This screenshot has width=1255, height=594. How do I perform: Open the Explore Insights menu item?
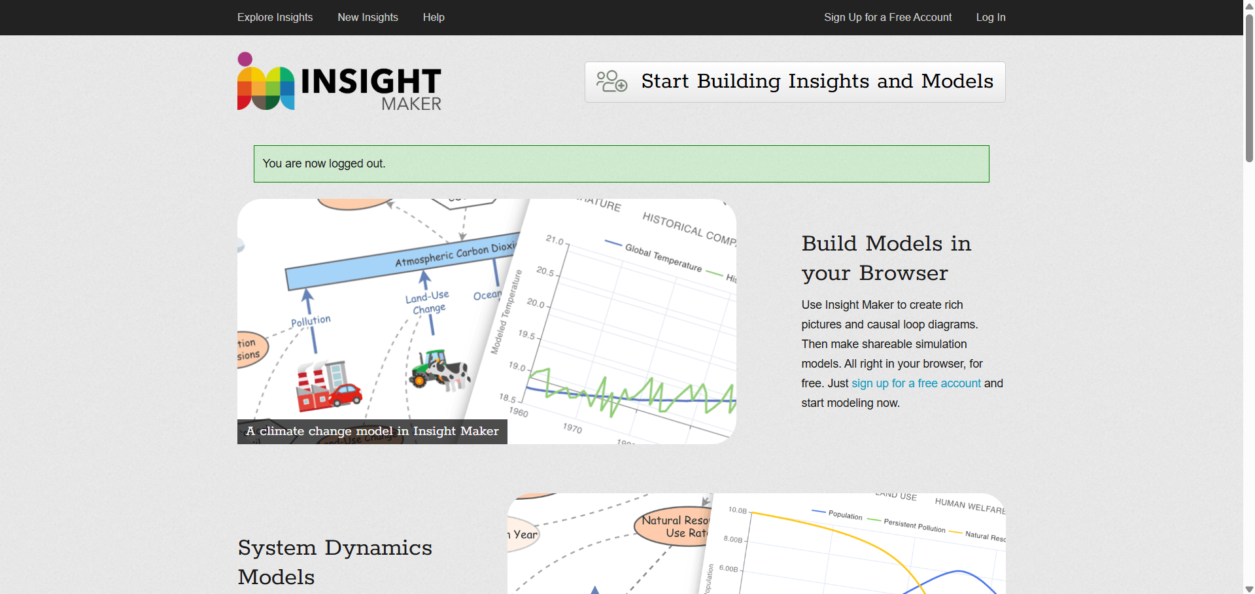275,18
